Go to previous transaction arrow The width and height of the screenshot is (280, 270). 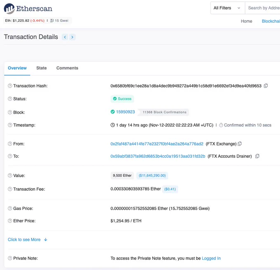(x=65, y=37)
